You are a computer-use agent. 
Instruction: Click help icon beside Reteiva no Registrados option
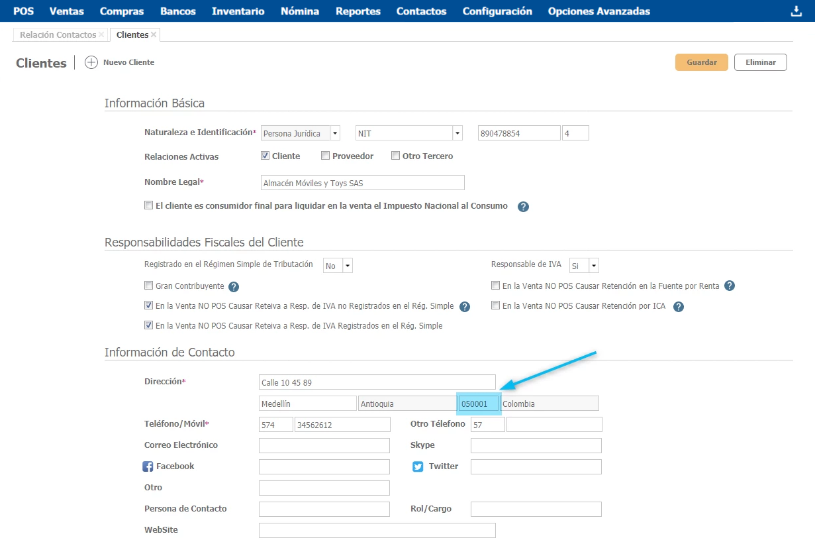(465, 307)
